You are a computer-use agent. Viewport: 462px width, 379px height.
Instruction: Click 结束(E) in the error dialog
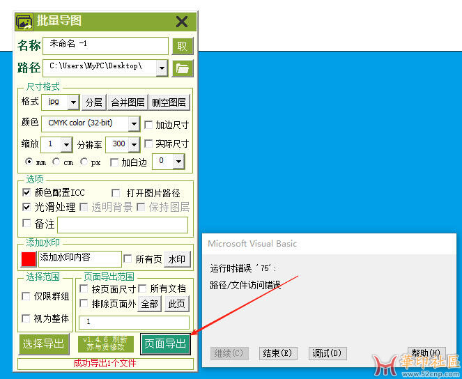pyautogui.click(x=277, y=353)
